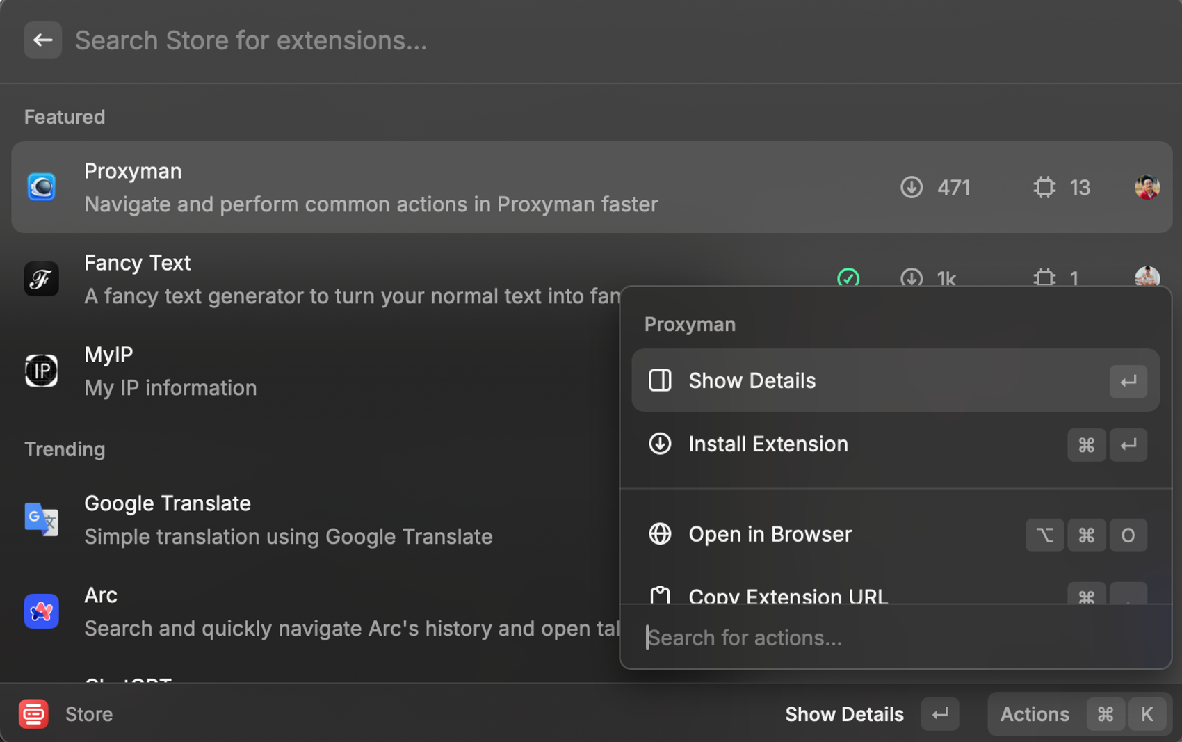Viewport: 1182px width, 742px height.
Task: Click the back arrow button
Action: click(x=43, y=40)
